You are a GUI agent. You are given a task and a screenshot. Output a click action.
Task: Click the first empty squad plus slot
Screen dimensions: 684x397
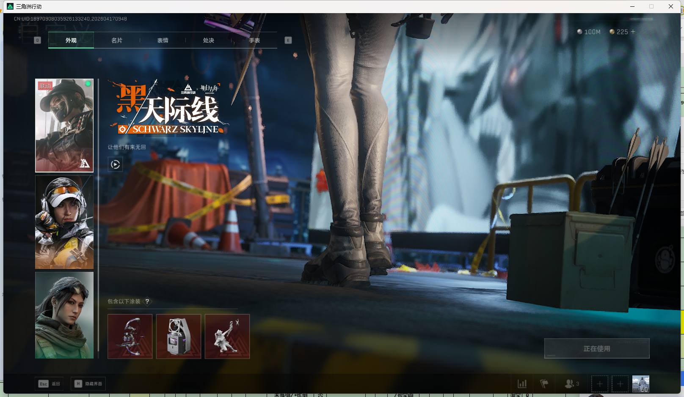pyautogui.click(x=599, y=384)
